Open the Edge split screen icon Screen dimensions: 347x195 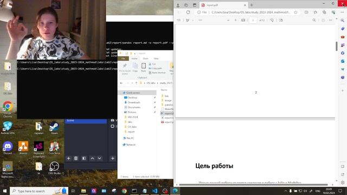[306, 12]
